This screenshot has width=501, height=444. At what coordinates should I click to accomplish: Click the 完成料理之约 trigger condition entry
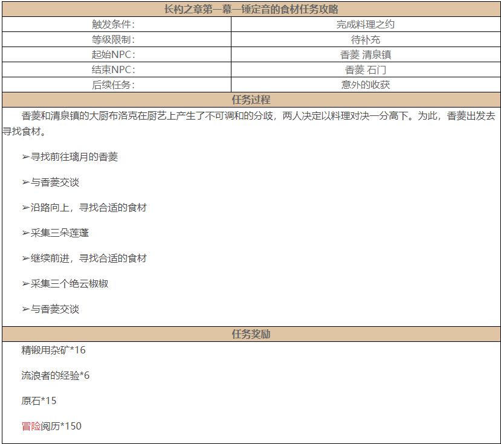point(366,25)
